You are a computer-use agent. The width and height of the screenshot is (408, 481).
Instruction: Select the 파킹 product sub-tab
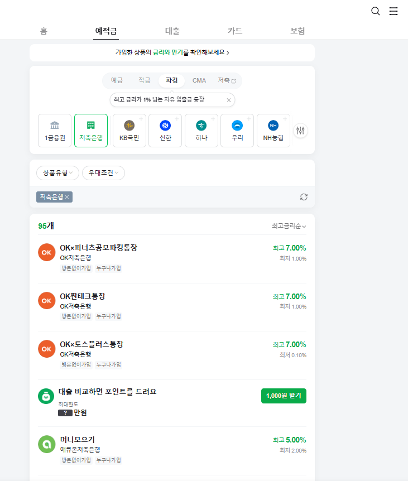coord(171,80)
